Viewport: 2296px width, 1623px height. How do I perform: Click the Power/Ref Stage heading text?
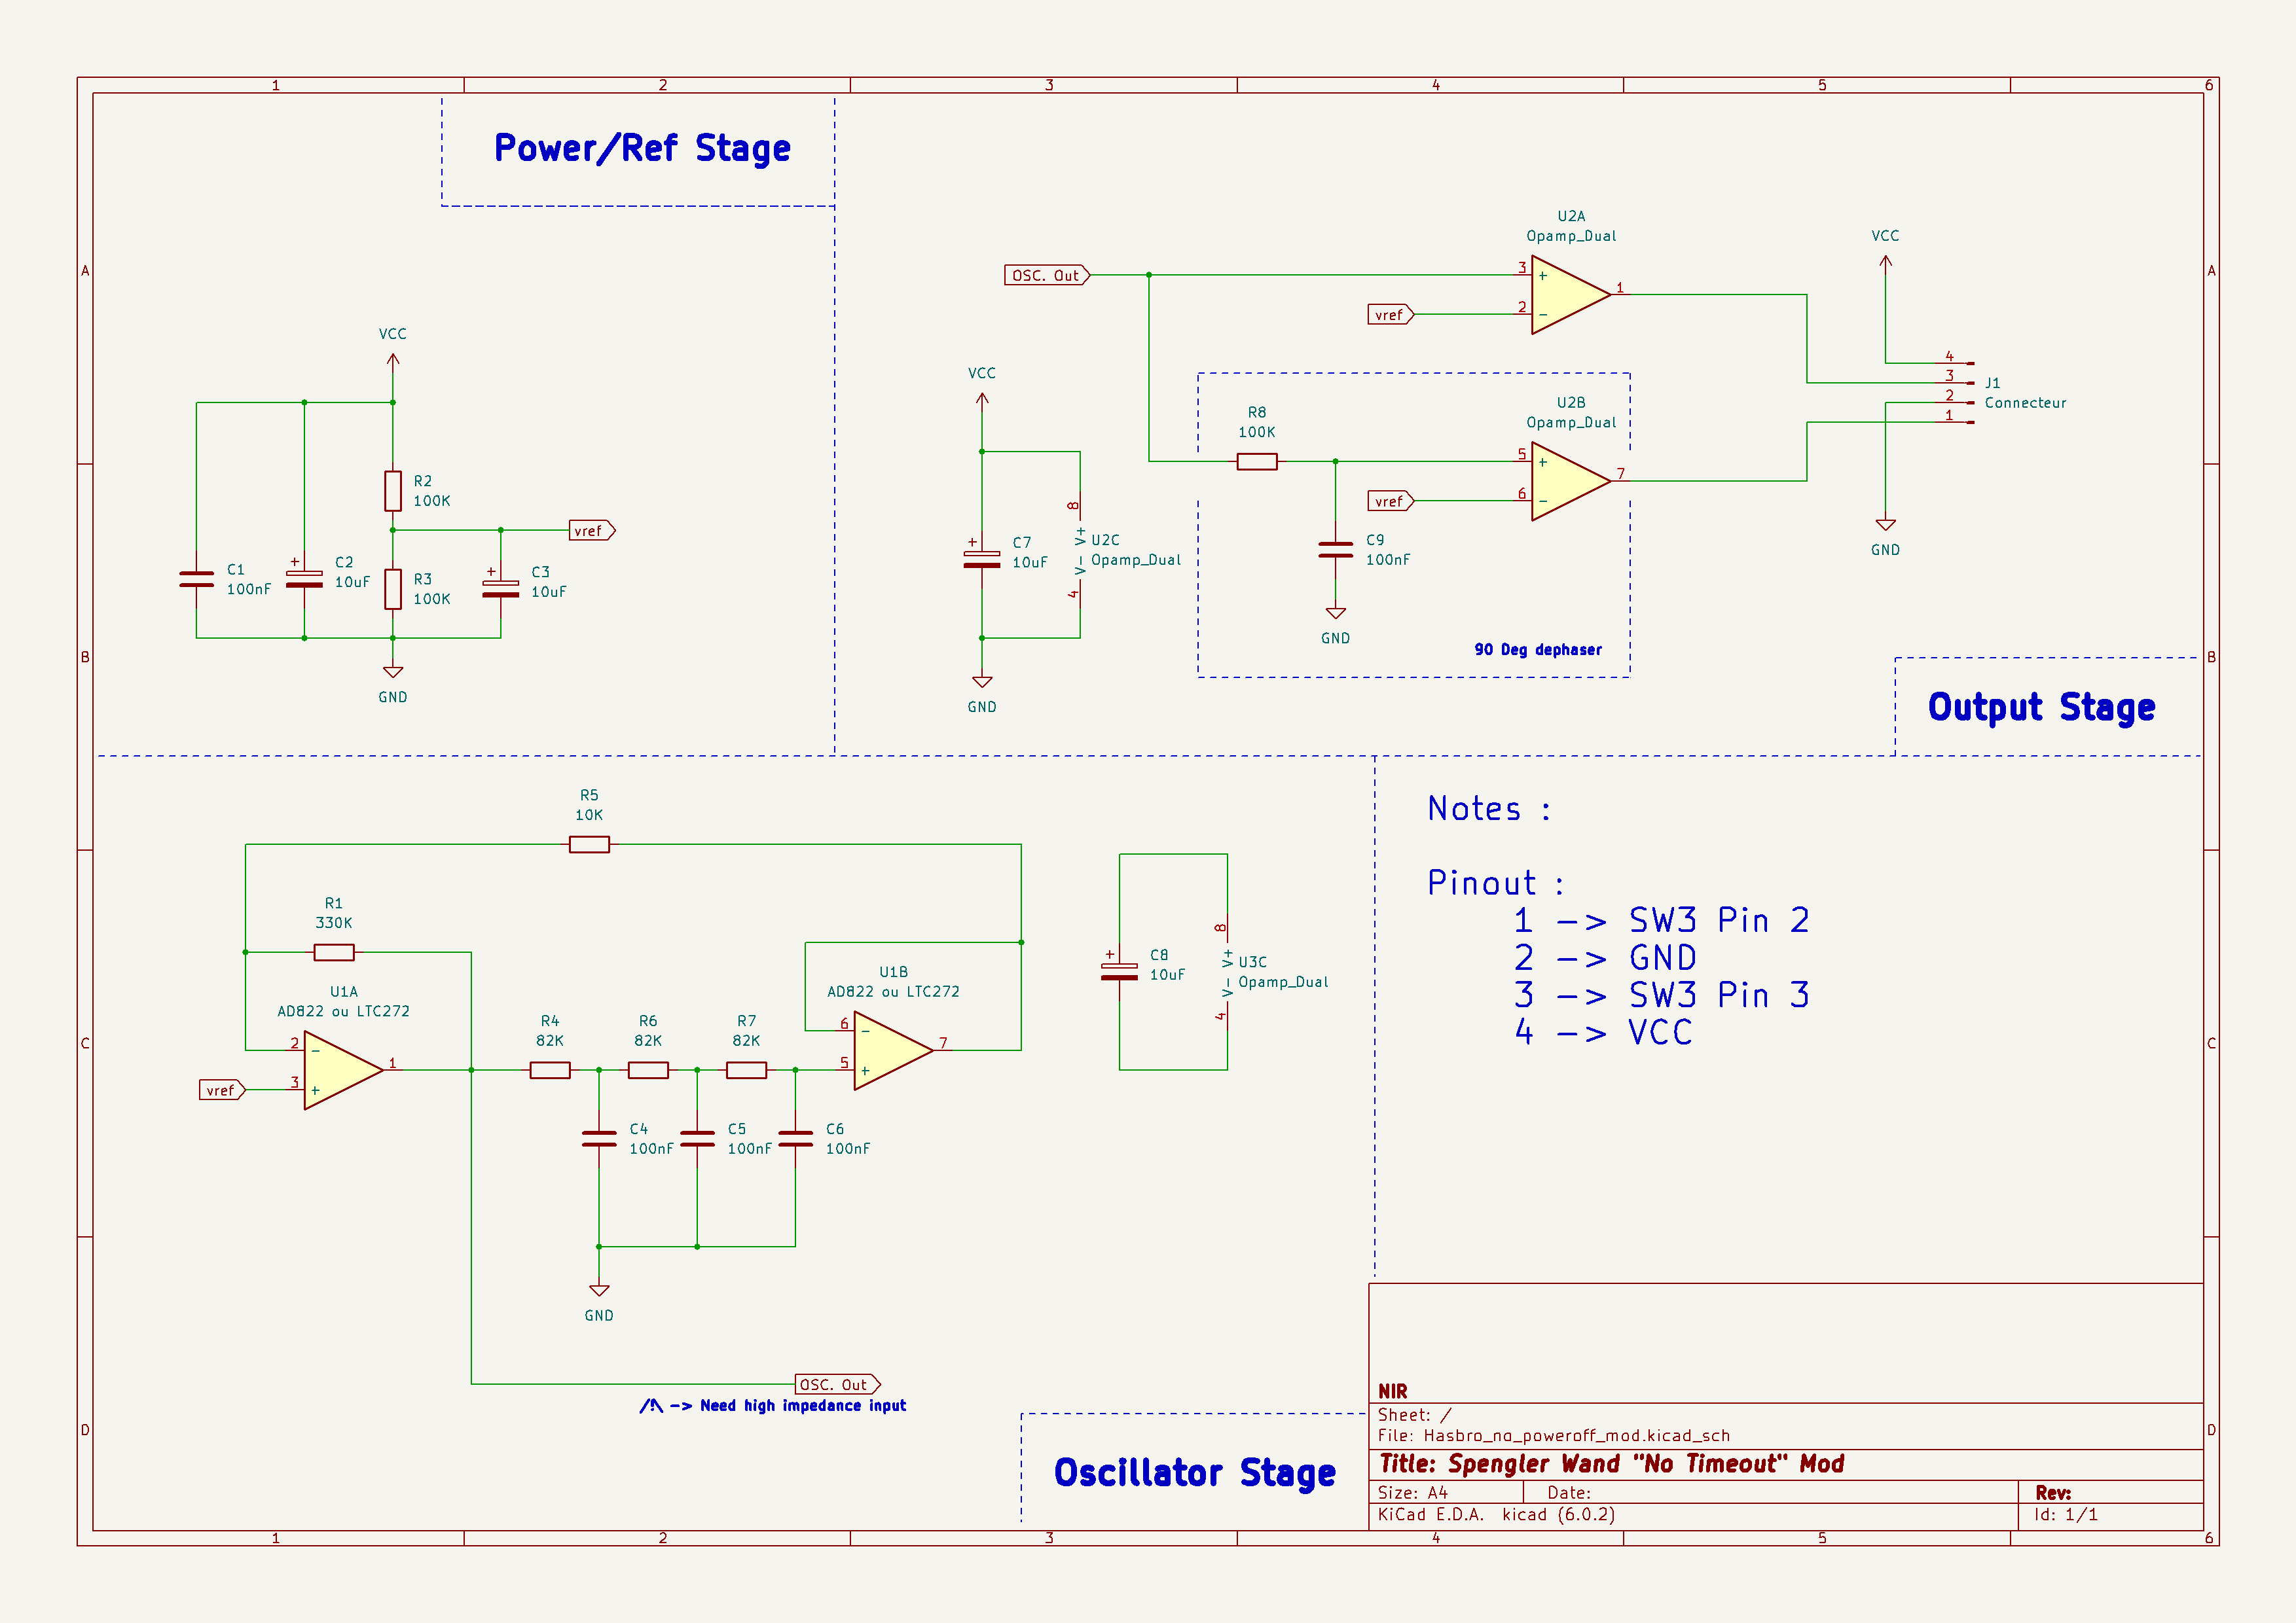(642, 148)
